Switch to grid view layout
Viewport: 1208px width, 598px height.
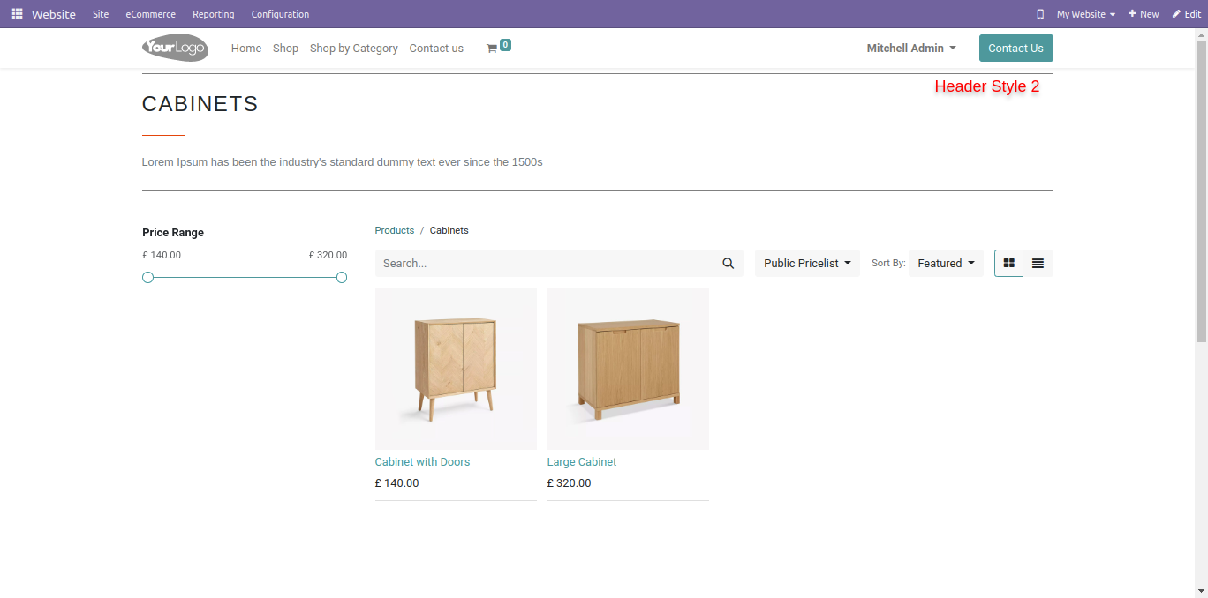click(x=1008, y=263)
